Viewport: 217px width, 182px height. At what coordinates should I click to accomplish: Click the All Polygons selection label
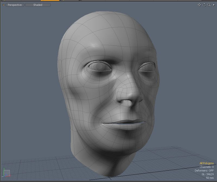[206, 163]
